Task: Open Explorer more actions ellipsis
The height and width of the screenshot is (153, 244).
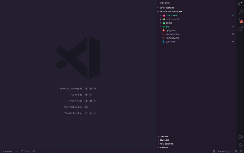Action: 232,3
